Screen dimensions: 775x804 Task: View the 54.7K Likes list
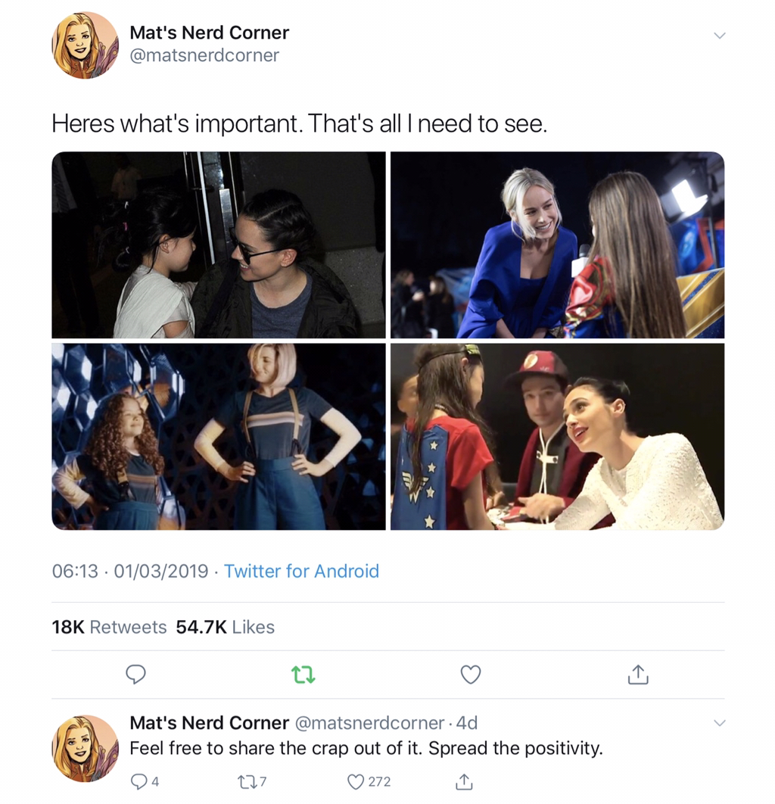click(x=225, y=627)
